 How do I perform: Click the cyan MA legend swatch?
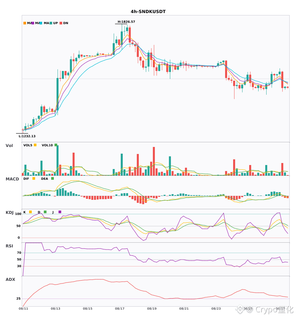click(41, 23)
